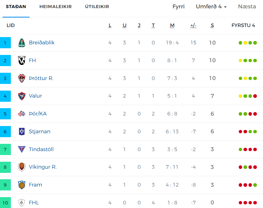This screenshot has height=208, width=263.
Task: Click the Fram team logo
Action: coord(22,185)
